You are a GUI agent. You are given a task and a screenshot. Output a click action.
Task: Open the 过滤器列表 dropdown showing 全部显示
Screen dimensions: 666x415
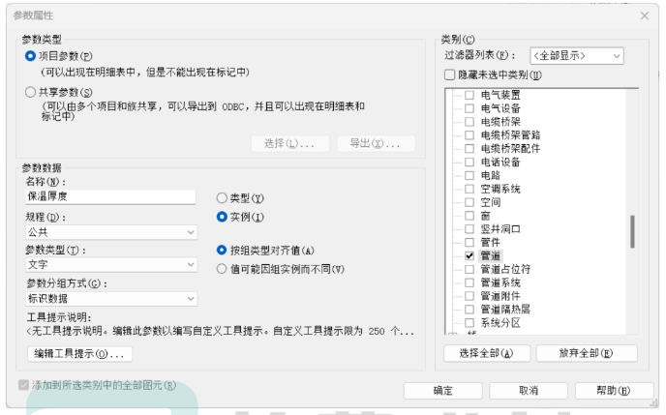point(577,55)
